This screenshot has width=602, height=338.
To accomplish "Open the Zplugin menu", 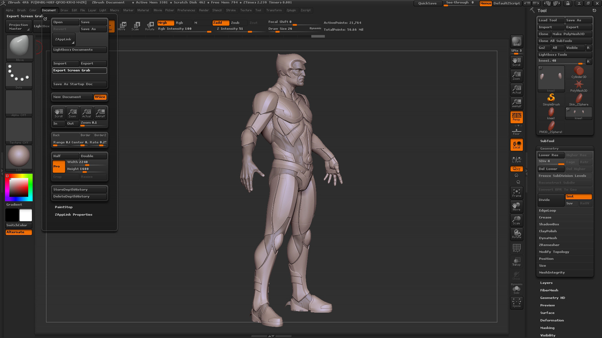I will point(291,10).
